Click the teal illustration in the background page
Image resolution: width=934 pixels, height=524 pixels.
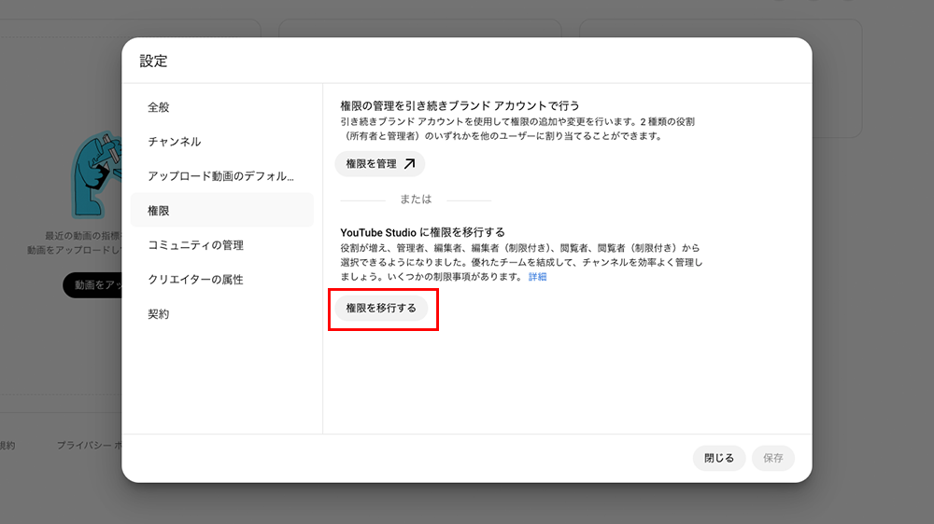click(96, 175)
